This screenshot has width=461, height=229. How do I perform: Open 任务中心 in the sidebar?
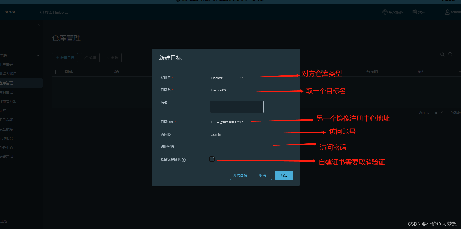point(6,148)
